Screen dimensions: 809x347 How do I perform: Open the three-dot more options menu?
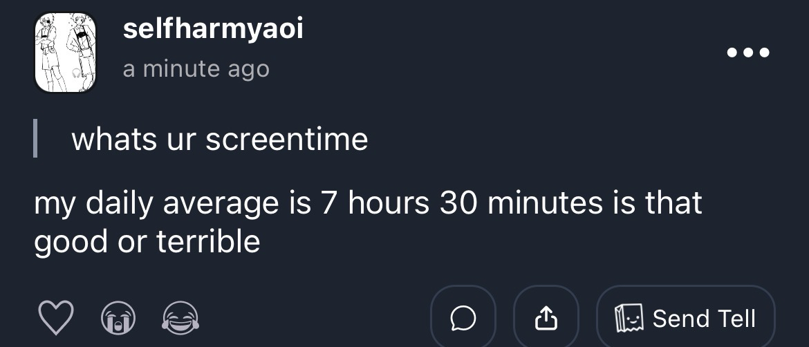coord(747,53)
